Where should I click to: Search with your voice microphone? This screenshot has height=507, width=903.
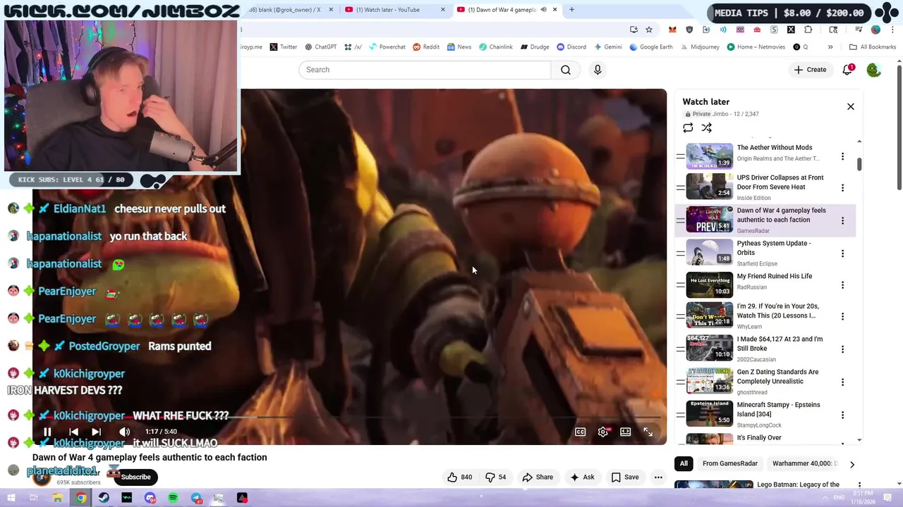(x=598, y=70)
